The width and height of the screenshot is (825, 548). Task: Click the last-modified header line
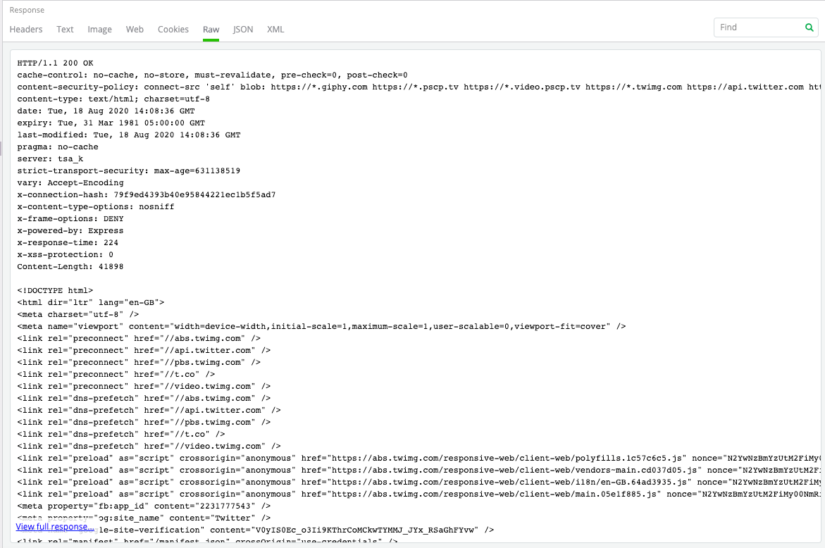(129, 135)
